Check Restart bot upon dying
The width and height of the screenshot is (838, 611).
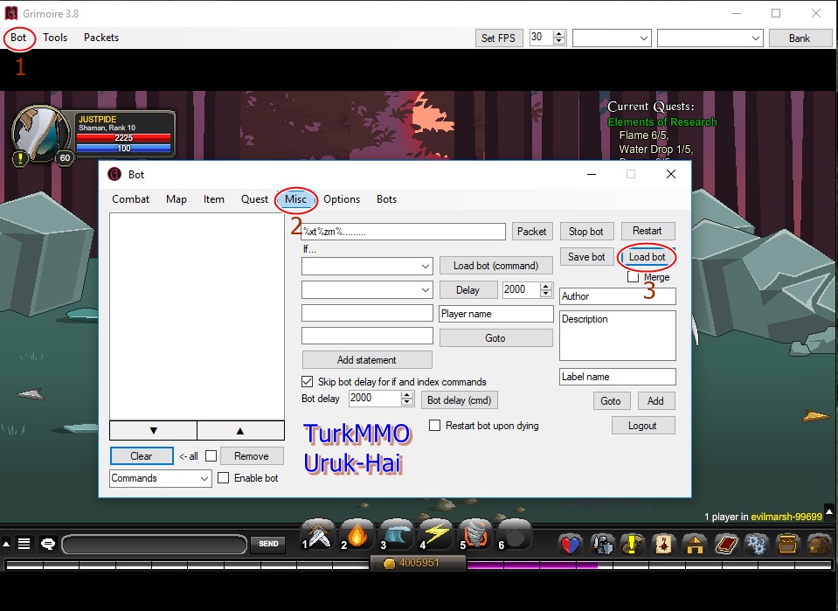(435, 426)
